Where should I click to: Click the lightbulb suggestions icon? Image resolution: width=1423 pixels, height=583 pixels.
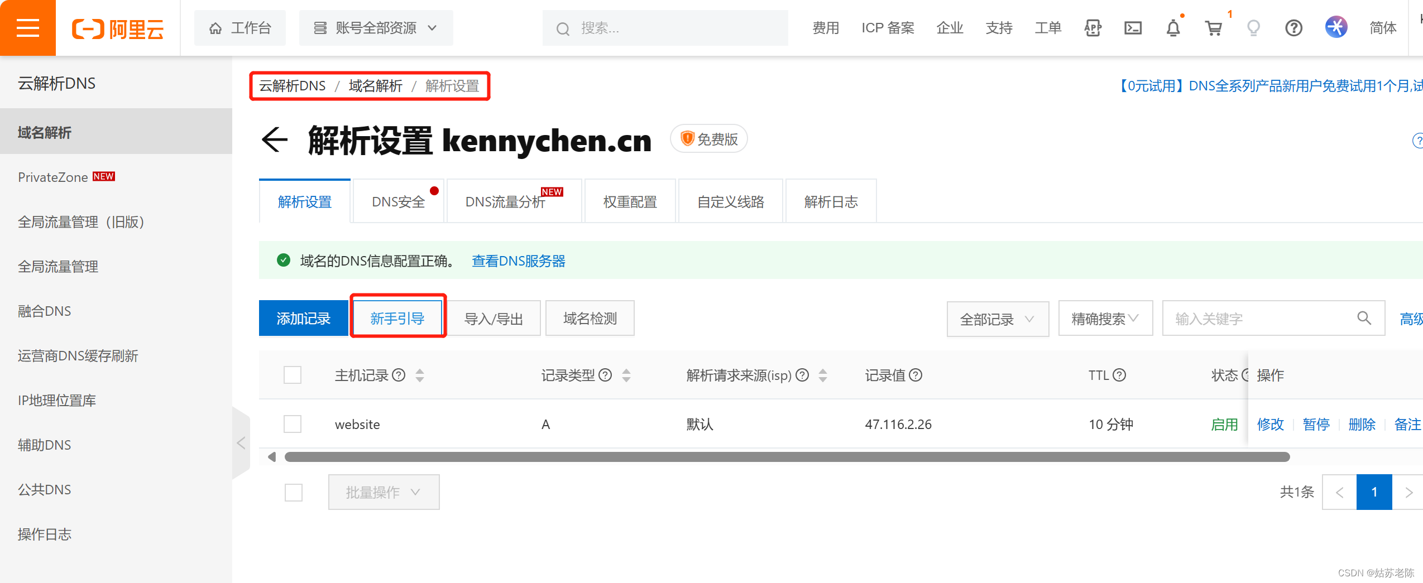tap(1253, 28)
